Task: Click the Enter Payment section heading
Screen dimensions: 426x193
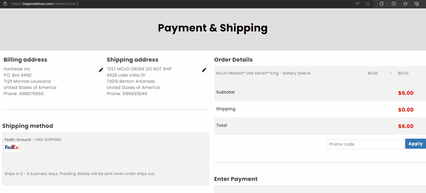Action: [x=236, y=179]
